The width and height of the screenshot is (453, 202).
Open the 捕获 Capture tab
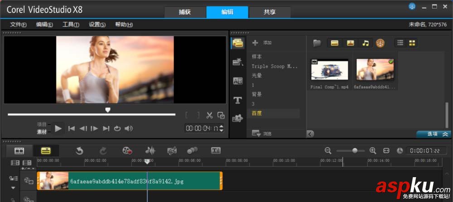185,12
